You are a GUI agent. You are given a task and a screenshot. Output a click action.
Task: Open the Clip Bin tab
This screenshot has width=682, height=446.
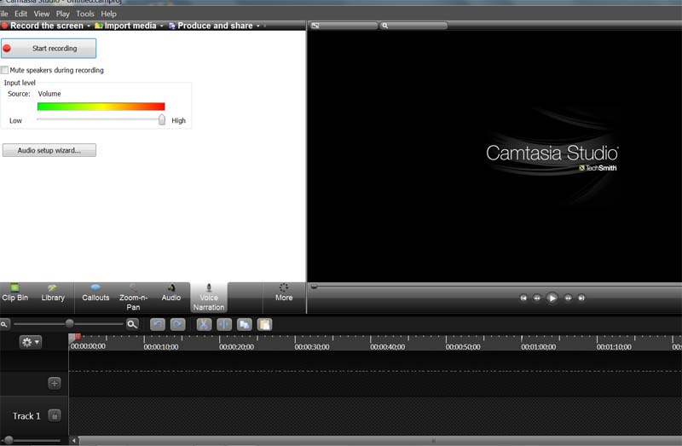[15, 293]
